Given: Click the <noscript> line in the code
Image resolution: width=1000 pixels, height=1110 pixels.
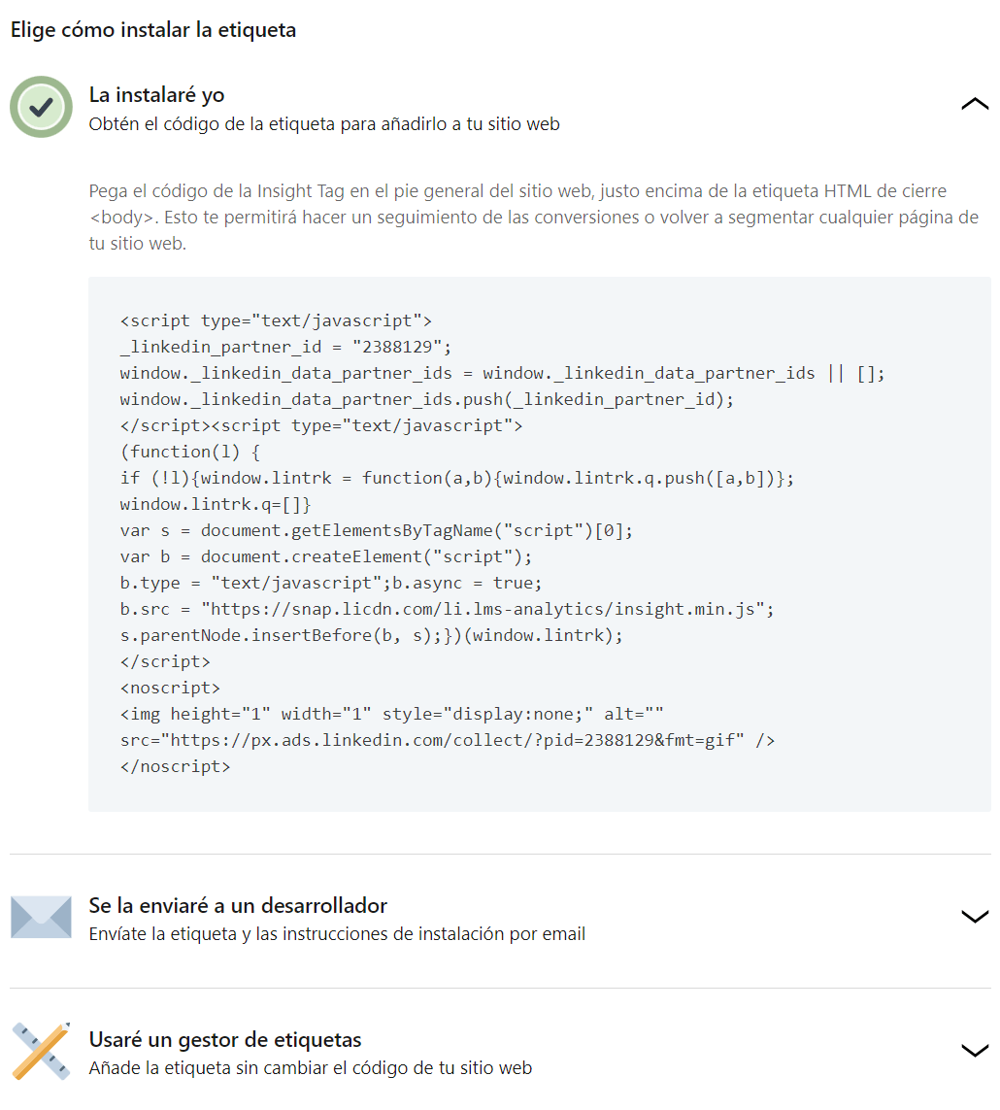Looking at the screenshot, I should coord(158,688).
